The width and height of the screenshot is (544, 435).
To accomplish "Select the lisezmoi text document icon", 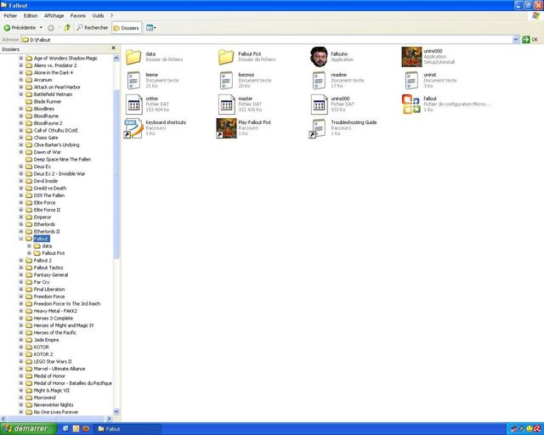I will [226, 80].
